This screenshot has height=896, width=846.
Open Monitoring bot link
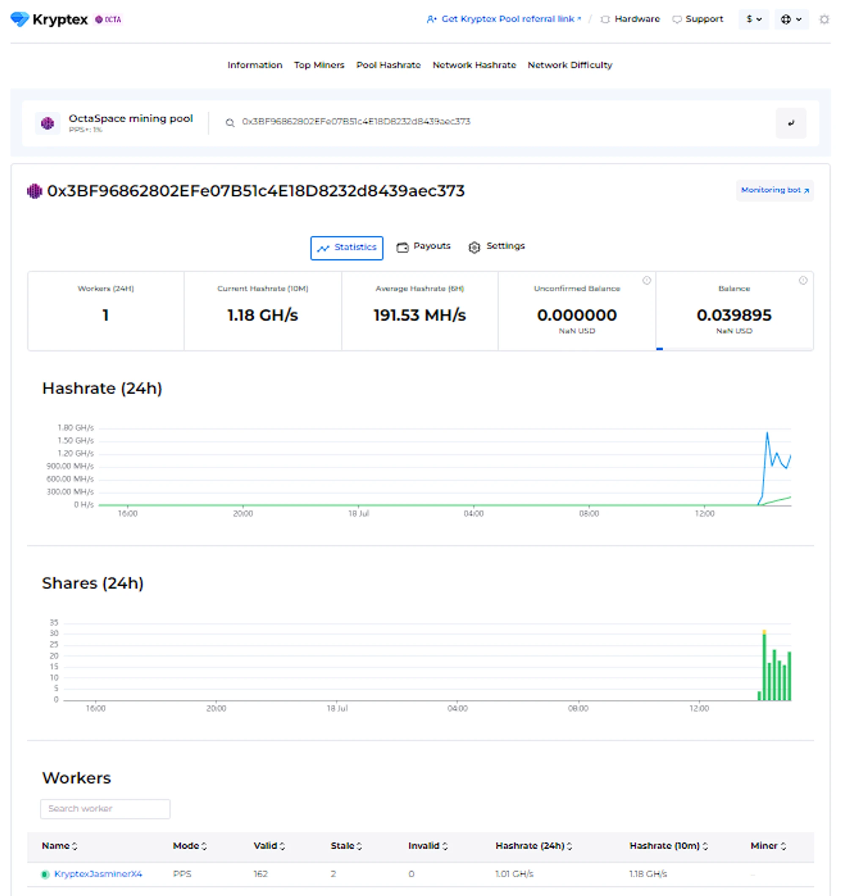click(774, 190)
